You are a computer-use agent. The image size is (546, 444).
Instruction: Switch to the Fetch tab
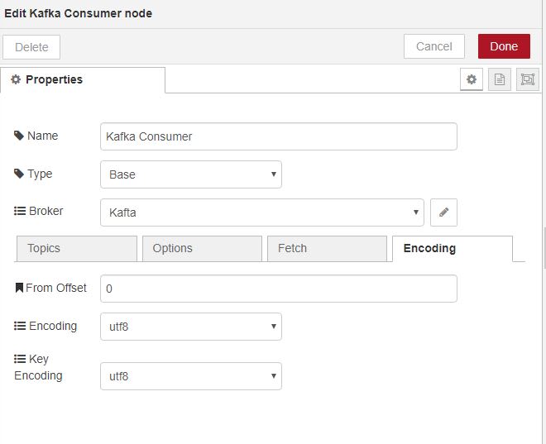(327, 248)
